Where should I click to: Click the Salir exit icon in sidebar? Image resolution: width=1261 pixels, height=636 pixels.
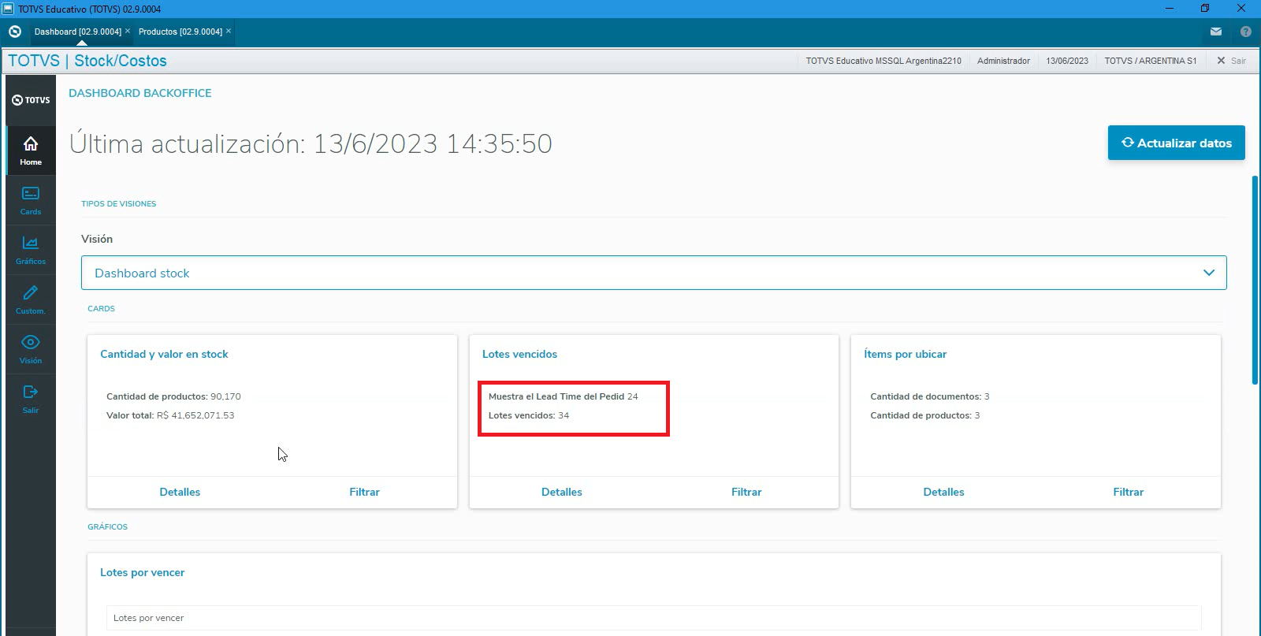click(x=31, y=399)
